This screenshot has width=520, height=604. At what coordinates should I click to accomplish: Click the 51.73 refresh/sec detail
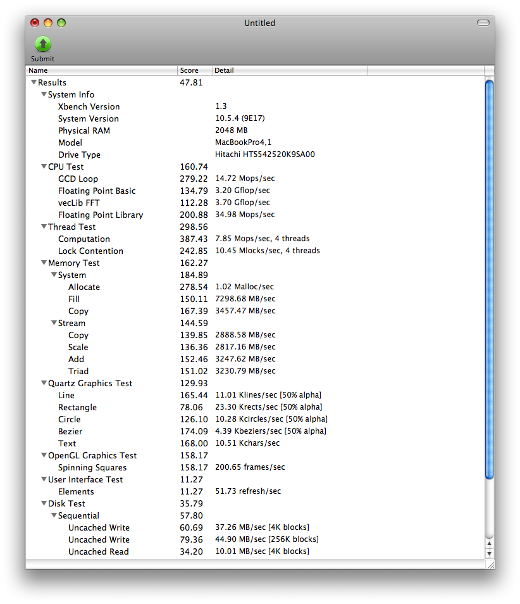tap(248, 491)
